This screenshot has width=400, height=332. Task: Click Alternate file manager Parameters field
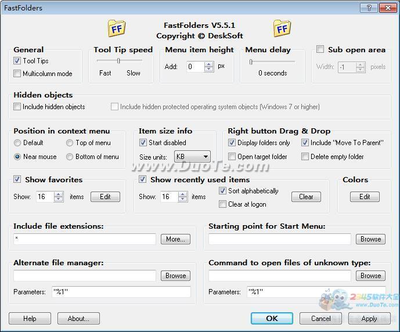pos(121,292)
